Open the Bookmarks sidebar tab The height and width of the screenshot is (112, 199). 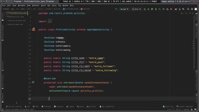3,98
